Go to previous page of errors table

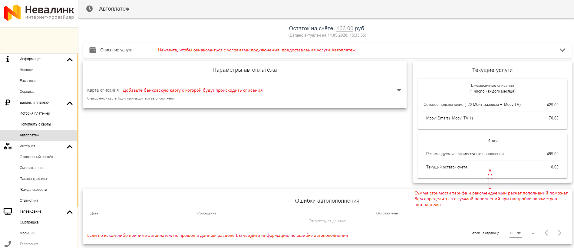coord(546,233)
